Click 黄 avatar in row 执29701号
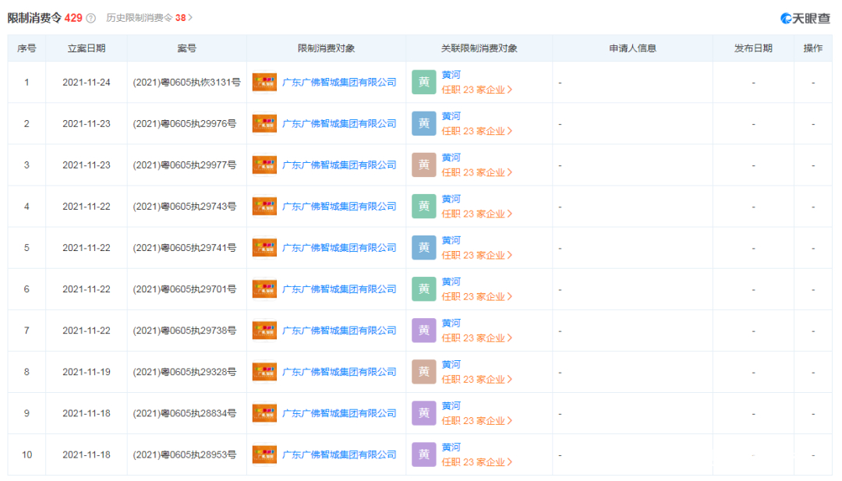Image resolution: width=842 pixels, height=481 pixels. click(x=423, y=288)
